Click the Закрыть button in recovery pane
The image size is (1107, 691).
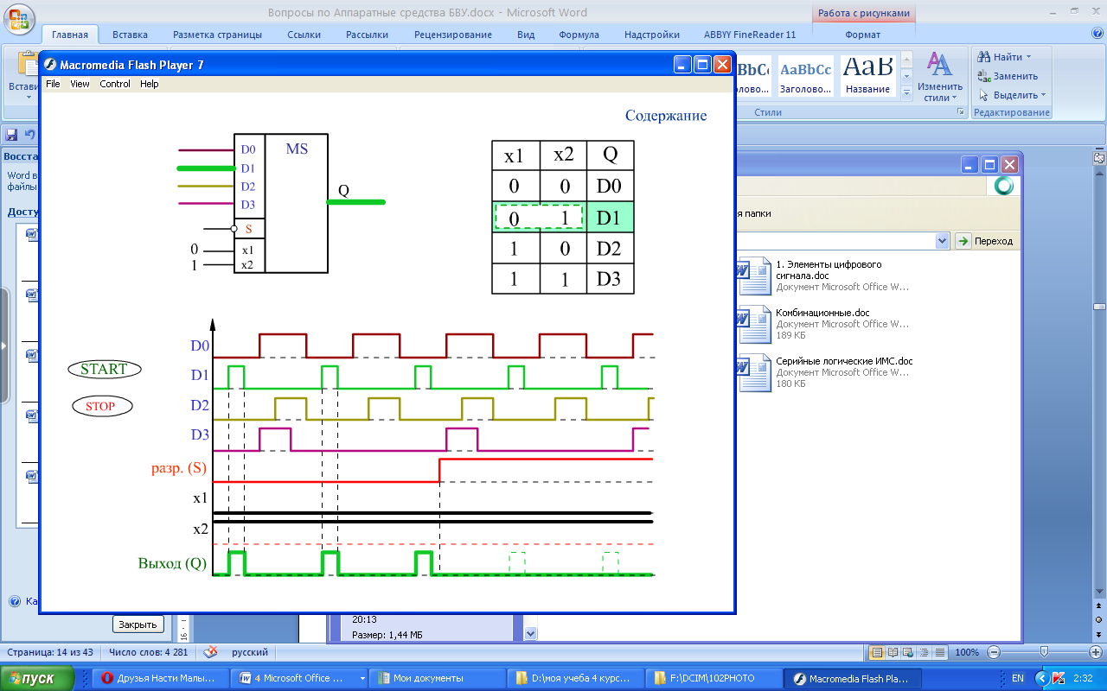coord(138,624)
